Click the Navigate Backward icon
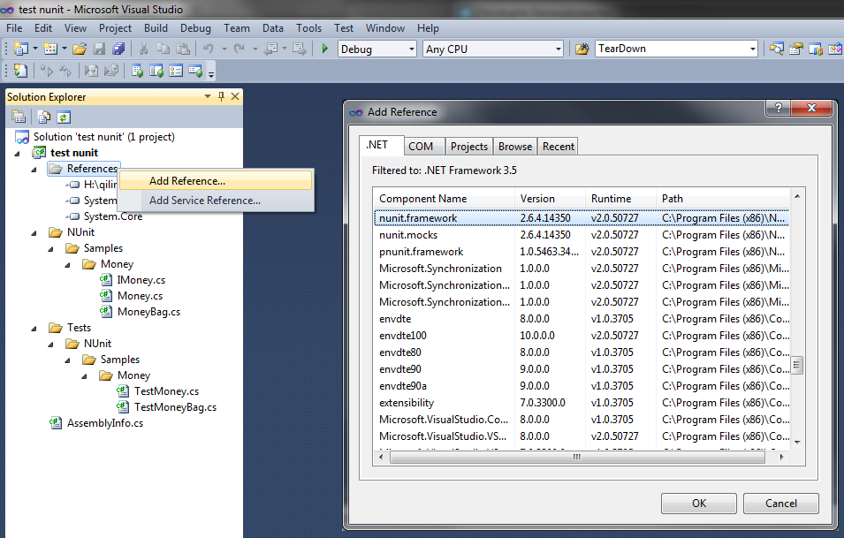Viewport: 844px width, 538px height. point(271,49)
